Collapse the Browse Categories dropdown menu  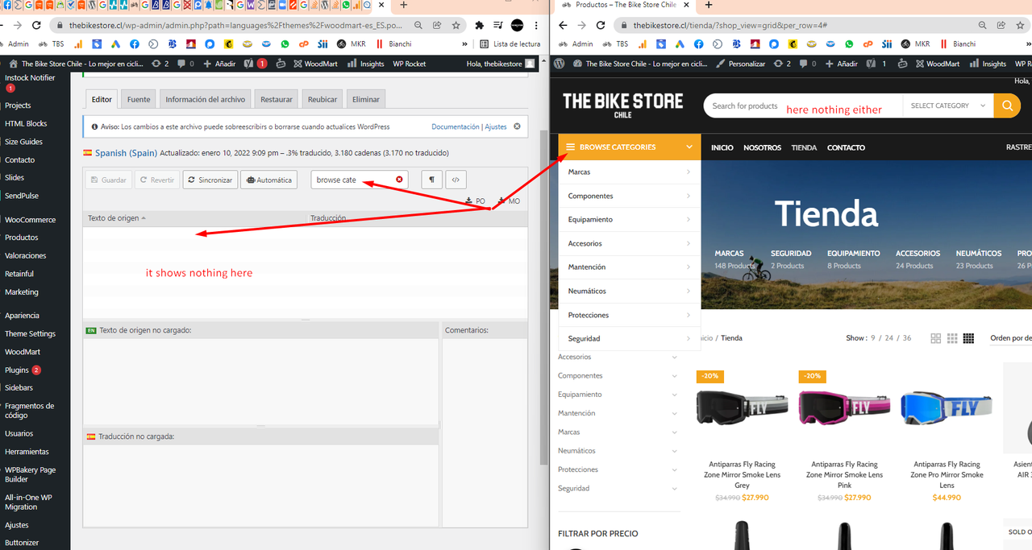click(x=689, y=147)
